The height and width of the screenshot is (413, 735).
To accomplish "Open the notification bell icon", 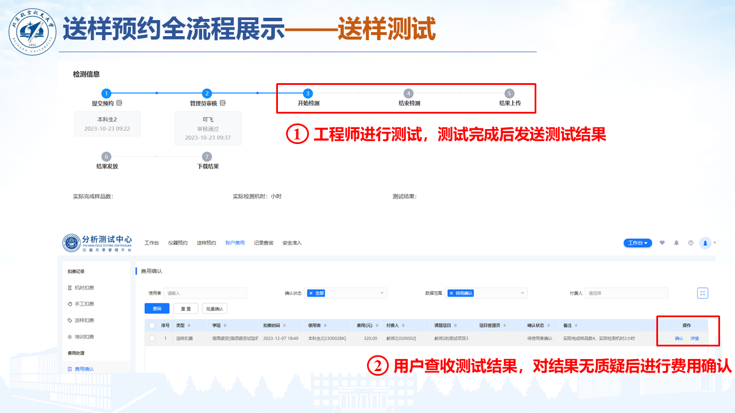I will pos(676,243).
